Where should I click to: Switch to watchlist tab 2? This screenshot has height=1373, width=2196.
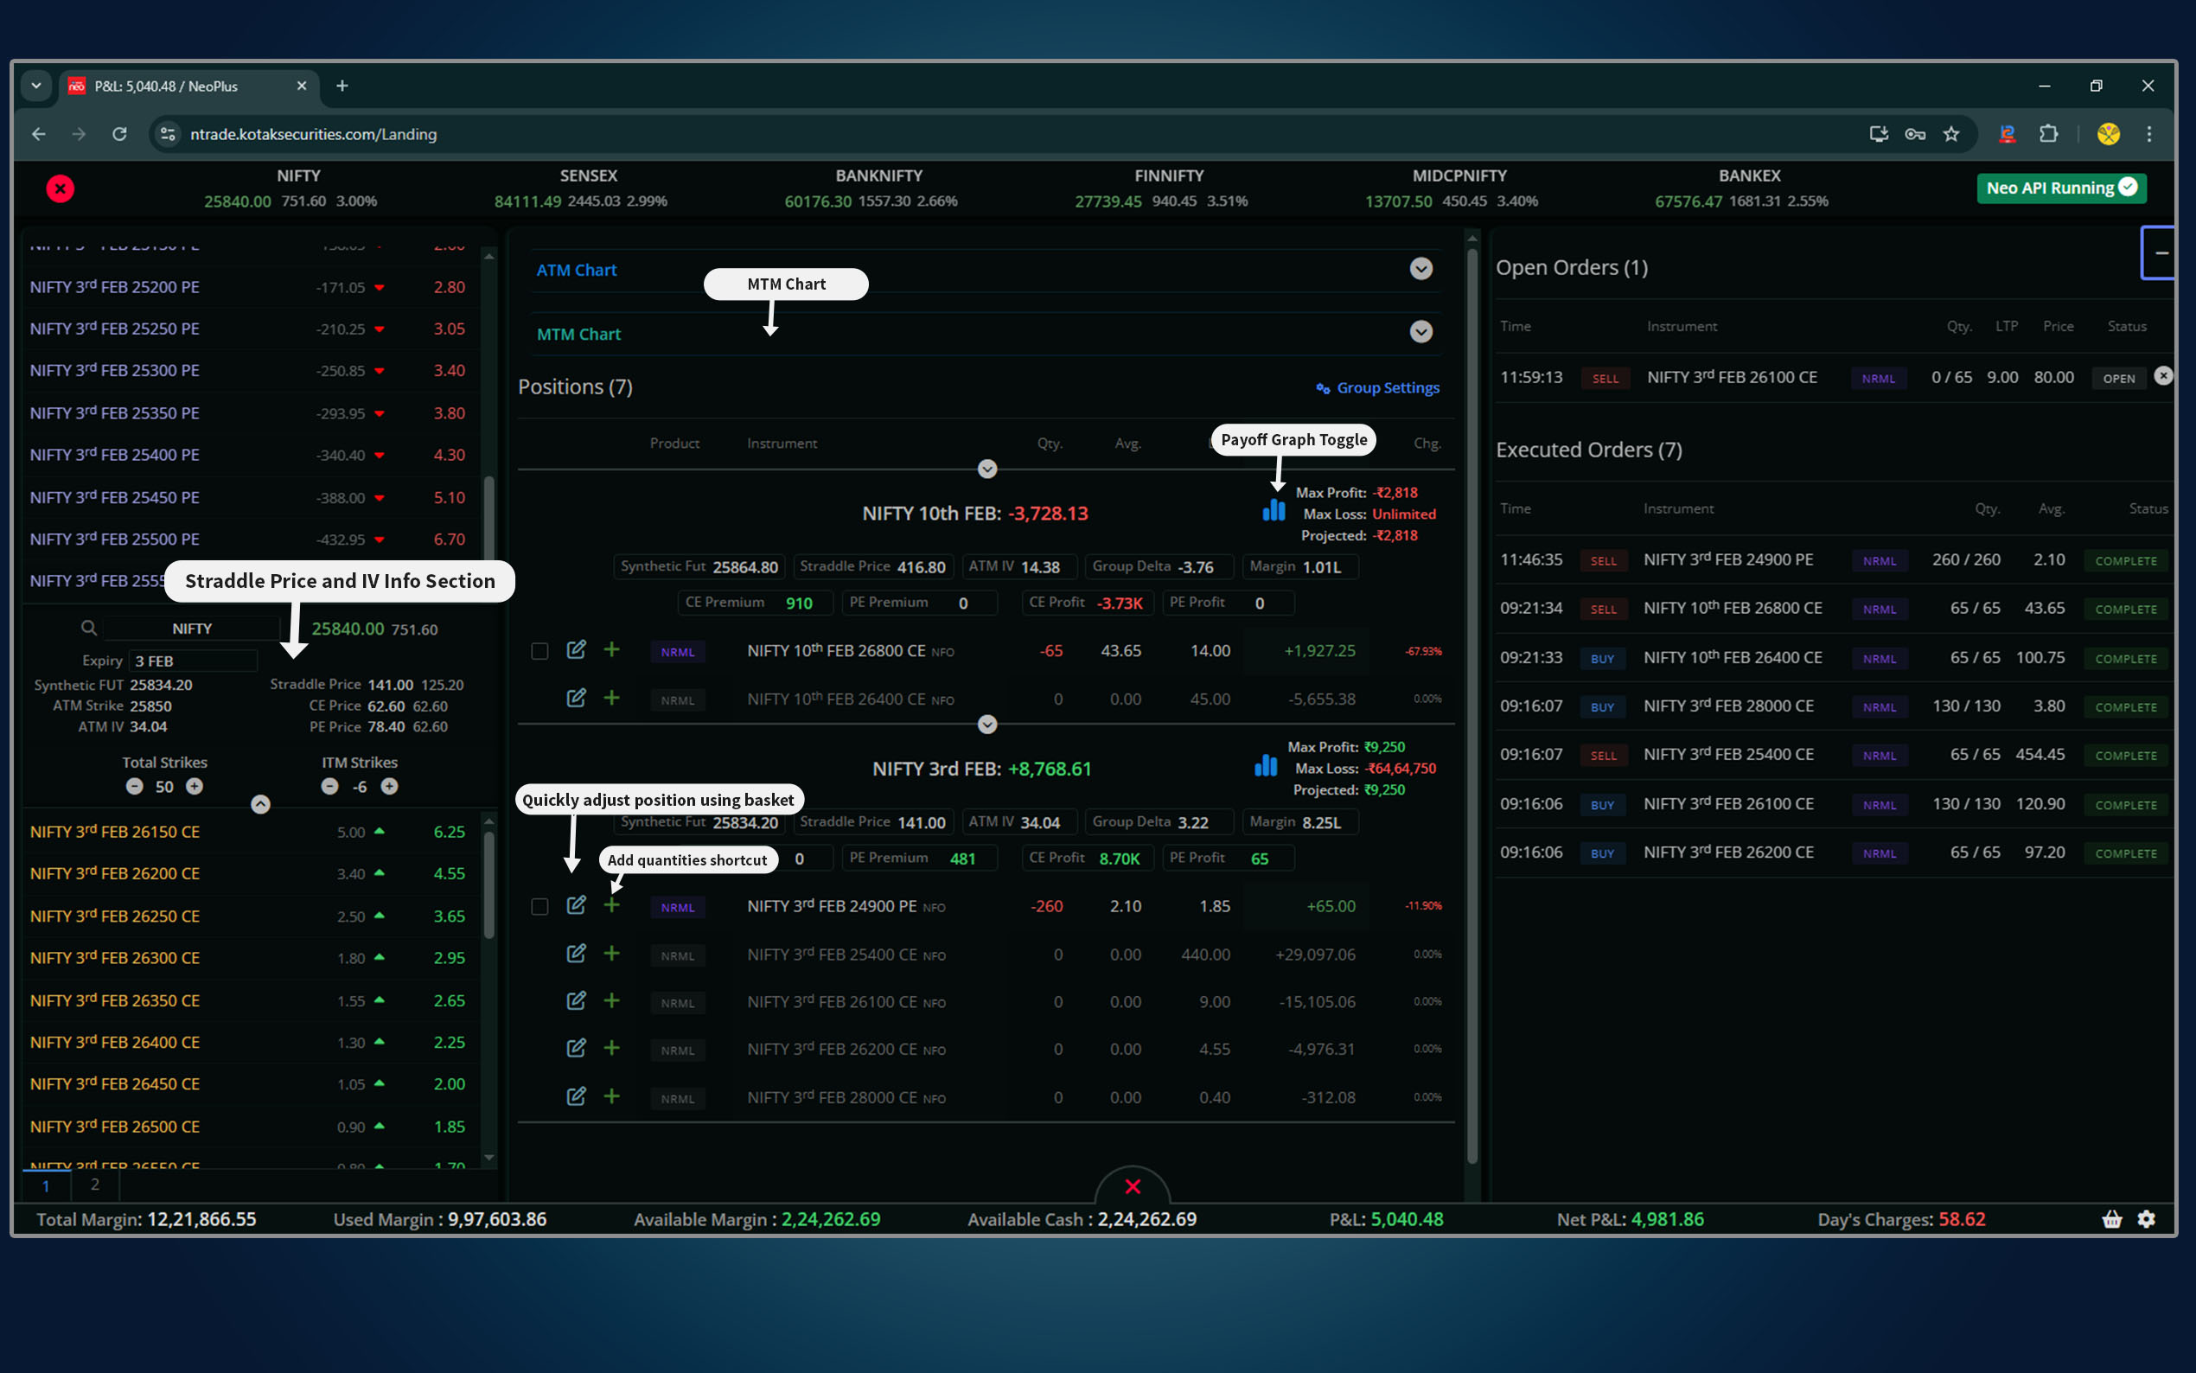[x=94, y=1185]
